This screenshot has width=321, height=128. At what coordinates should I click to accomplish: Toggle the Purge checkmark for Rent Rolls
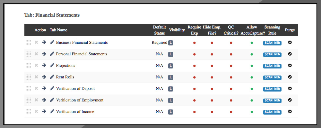coord(290,77)
